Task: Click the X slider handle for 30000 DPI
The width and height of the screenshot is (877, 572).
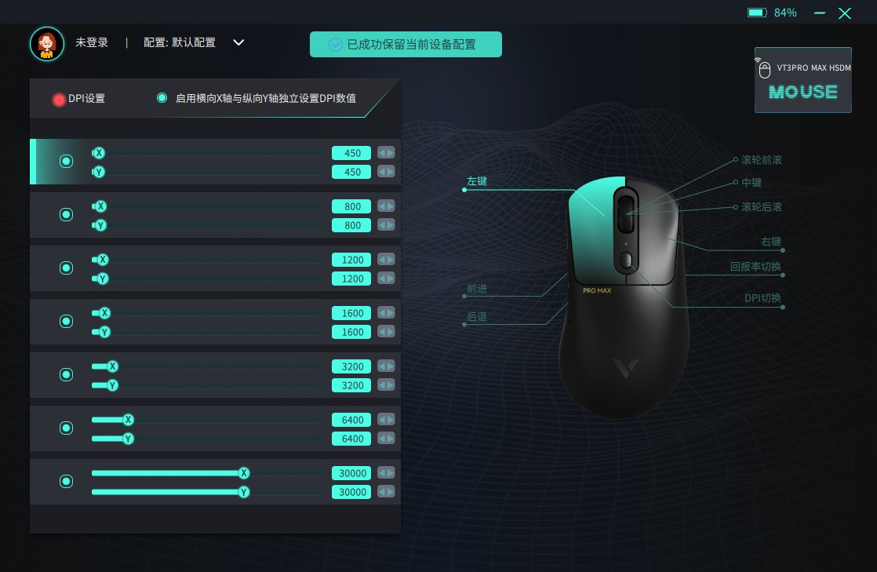Action: coord(244,473)
